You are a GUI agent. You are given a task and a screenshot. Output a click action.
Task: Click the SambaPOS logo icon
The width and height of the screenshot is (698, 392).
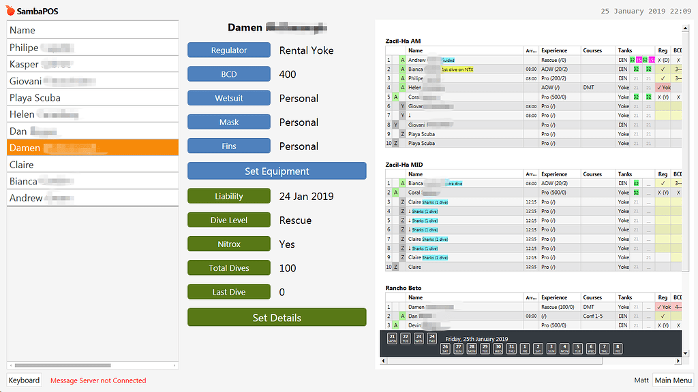[x=10, y=10]
